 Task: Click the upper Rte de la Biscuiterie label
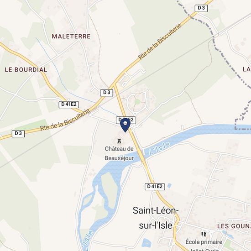coord(160,42)
